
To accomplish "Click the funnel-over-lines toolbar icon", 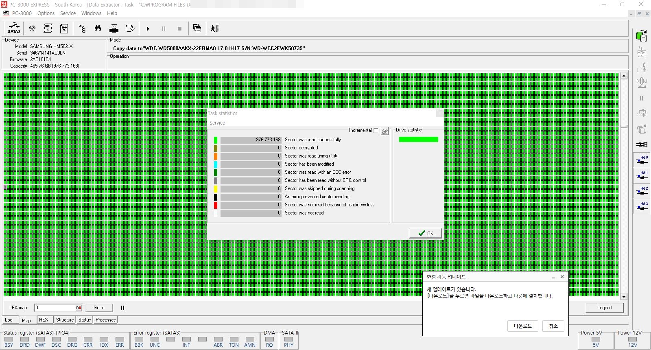I will point(114,28).
